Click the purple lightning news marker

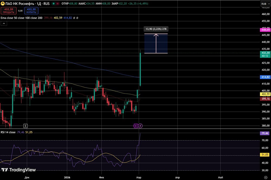[140, 126]
